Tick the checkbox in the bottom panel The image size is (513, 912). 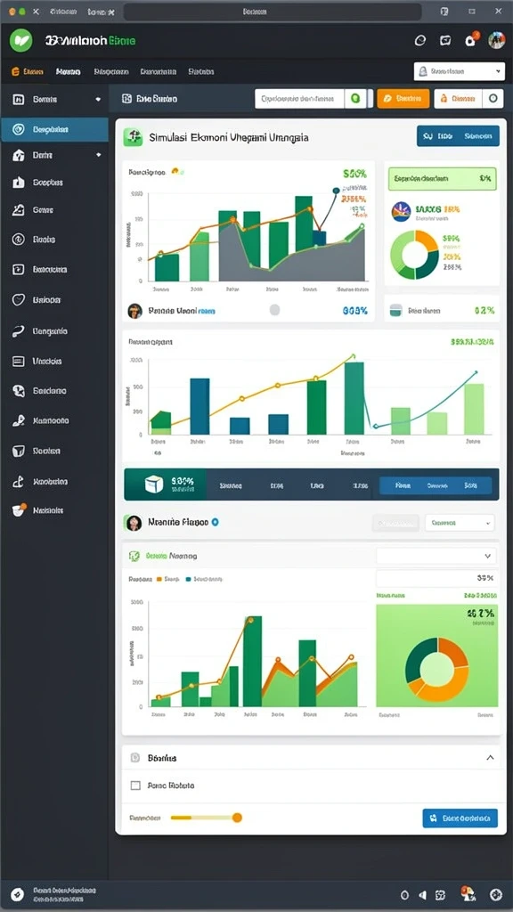[135, 786]
